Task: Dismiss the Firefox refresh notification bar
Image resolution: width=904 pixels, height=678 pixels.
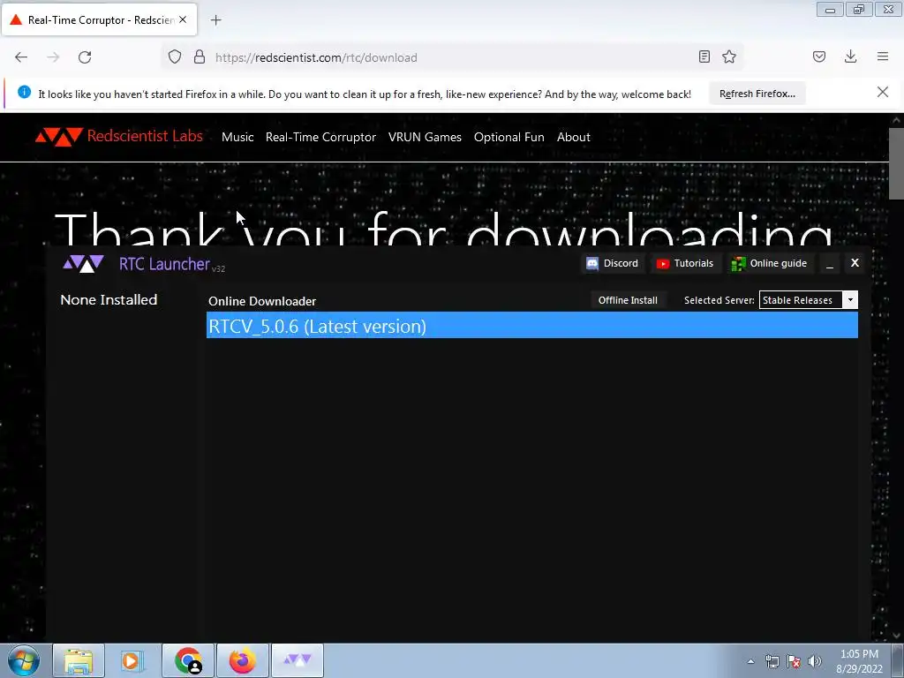Action: point(883,92)
